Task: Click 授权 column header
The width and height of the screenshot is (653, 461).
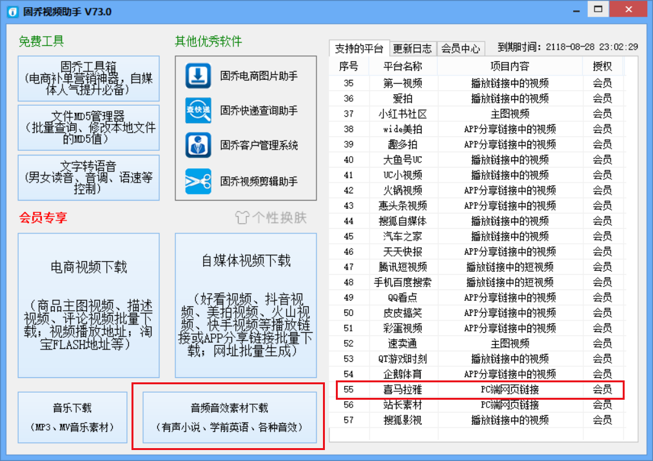Action: pos(602,66)
